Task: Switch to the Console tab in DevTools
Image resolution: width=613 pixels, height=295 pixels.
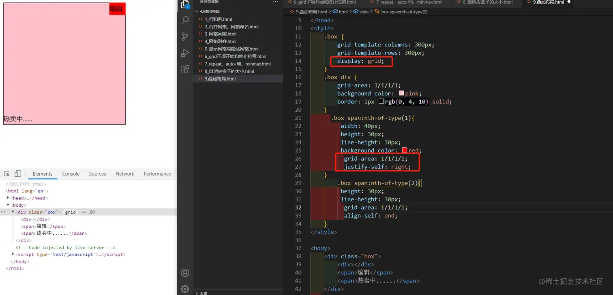Action: 71,174
